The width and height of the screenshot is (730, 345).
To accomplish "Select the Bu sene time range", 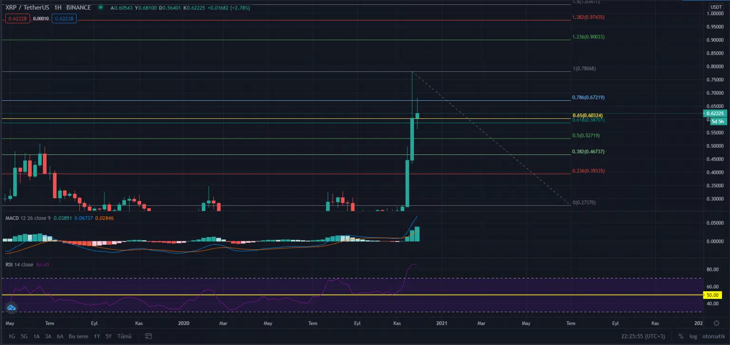I will coord(78,336).
